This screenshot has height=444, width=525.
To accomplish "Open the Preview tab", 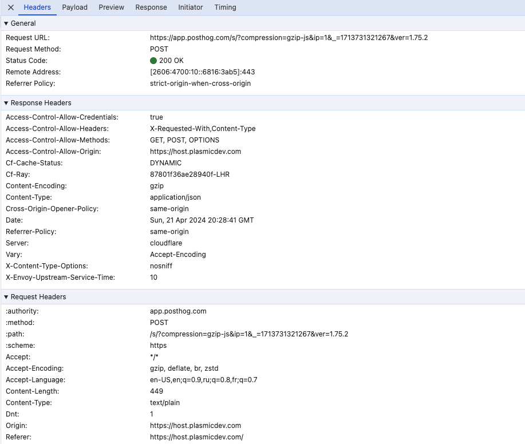I will [x=111, y=7].
